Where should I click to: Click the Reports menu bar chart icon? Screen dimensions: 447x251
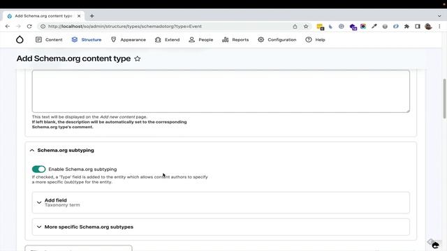(225, 40)
